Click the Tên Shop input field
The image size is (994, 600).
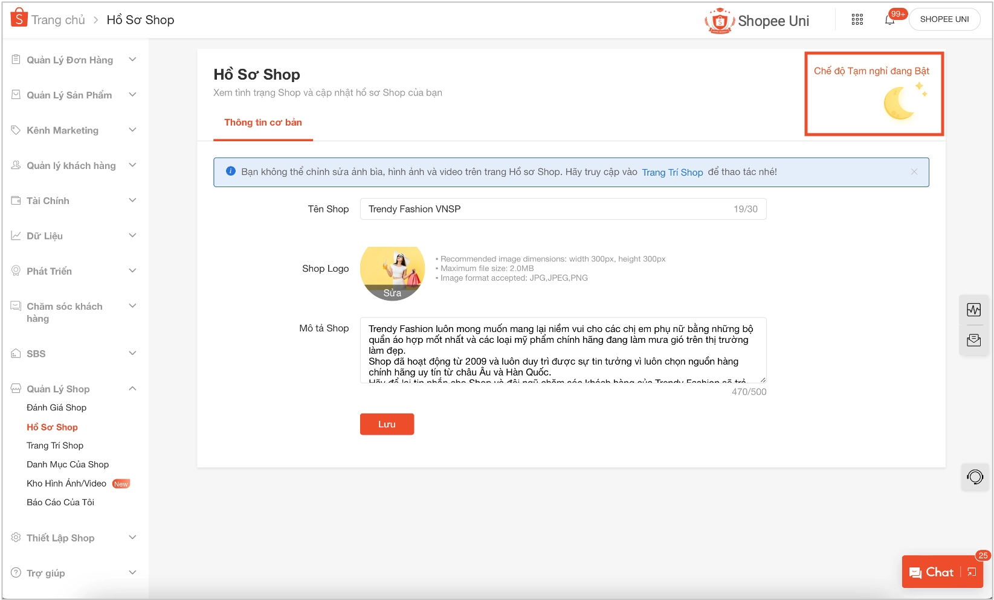point(563,209)
